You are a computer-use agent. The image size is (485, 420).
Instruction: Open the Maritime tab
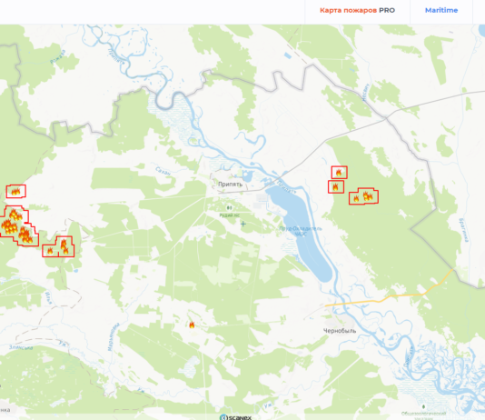pyautogui.click(x=441, y=10)
